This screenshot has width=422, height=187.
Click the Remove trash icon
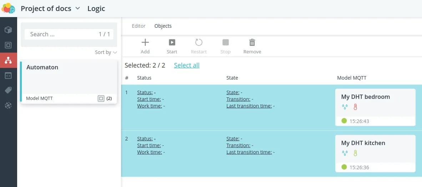coord(252,43)
